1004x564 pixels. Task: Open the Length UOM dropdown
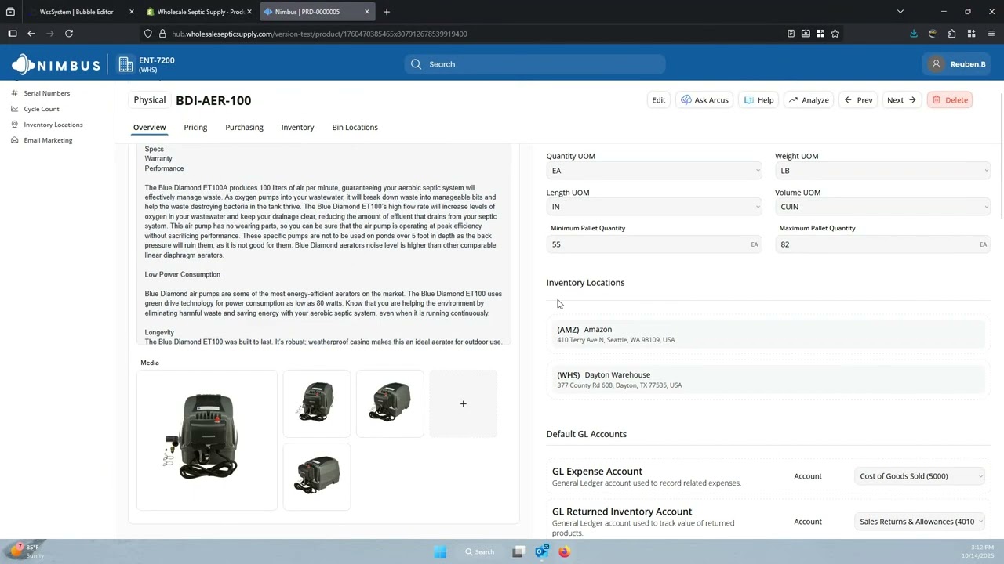(x=654, y=207)
